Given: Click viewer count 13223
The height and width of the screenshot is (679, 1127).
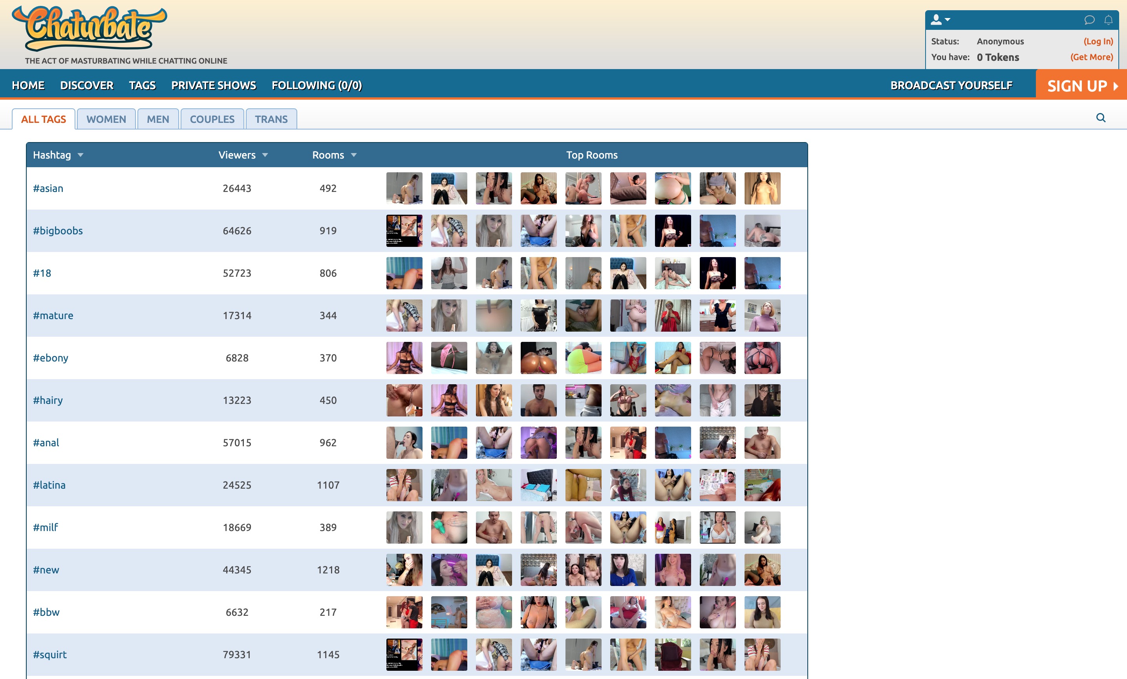Looking at the screenshot, I should point(237,401).
